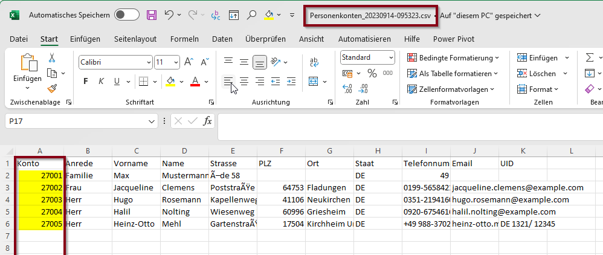
Task: Click the Copy icon
Action: tap(52, 73)
